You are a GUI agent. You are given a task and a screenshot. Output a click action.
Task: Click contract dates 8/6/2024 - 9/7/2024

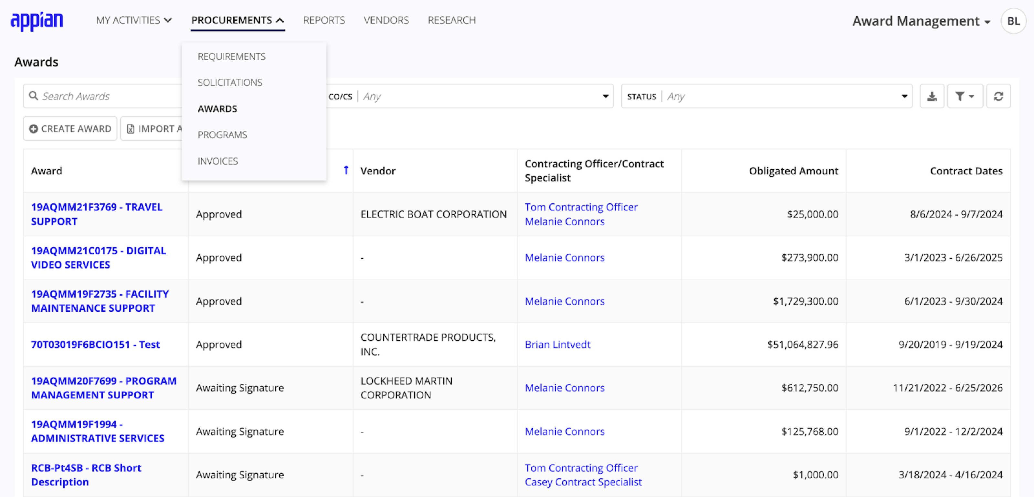point(956,214)
